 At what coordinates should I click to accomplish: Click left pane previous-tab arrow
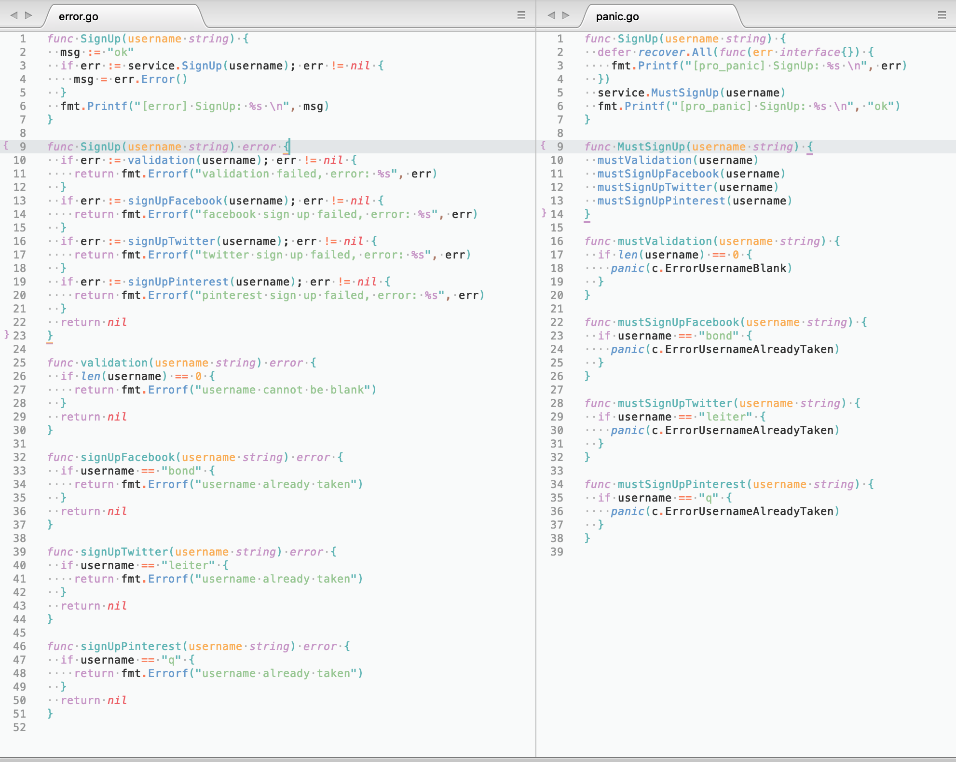tap(14, 15)
